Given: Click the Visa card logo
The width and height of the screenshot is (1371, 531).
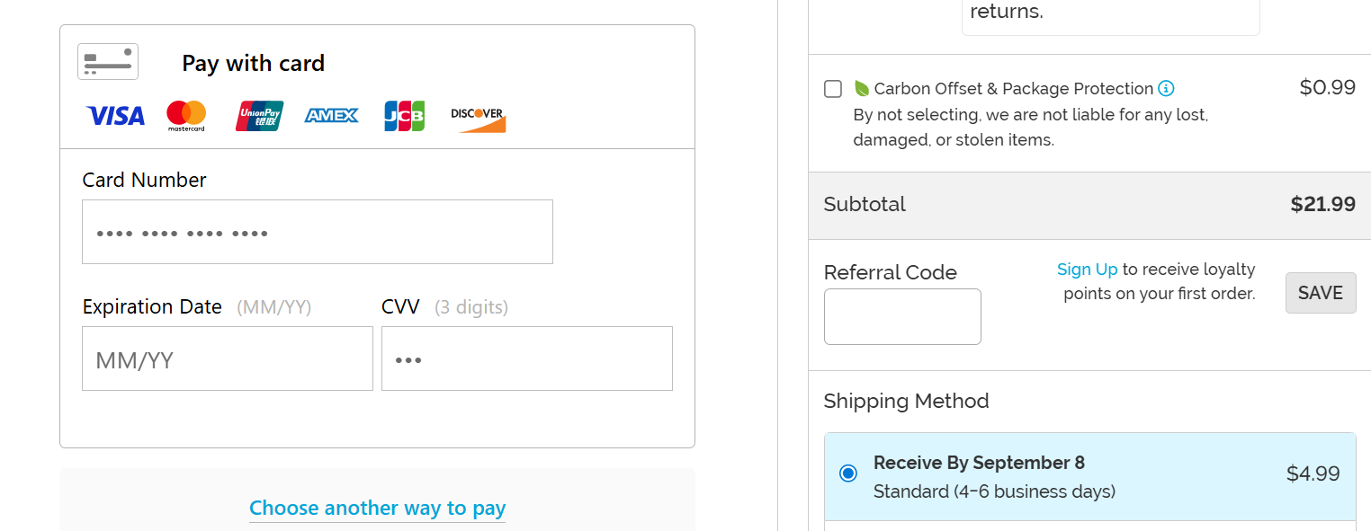Looking at the screenshot, I should click(x=115, y=116).
